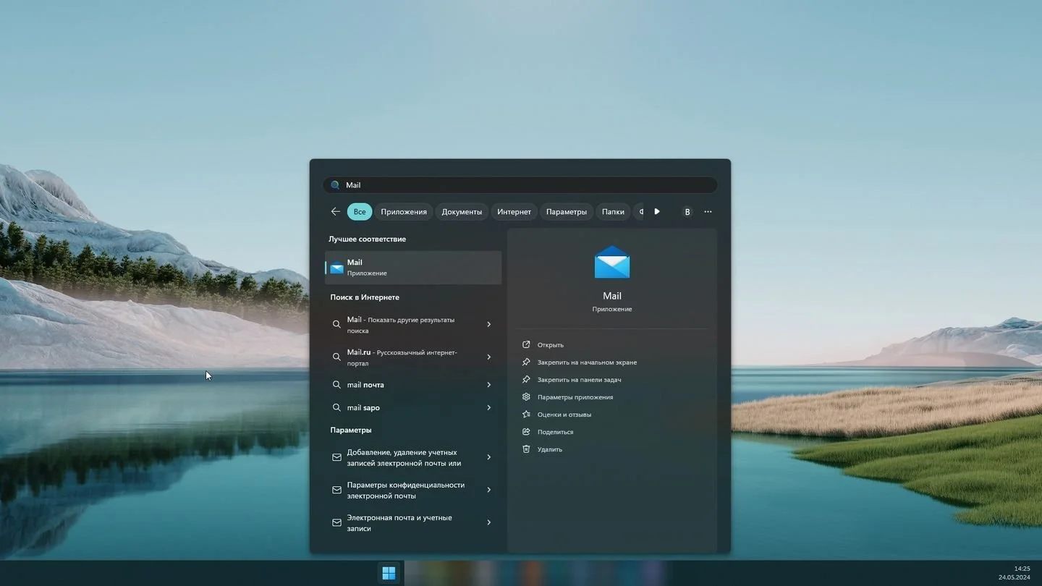Image resolution: width=1042 pixels, height=586 pixels.
Task: Click envelope icon beside Электронная почта и учетные
Action: click(x=336, y=523)
